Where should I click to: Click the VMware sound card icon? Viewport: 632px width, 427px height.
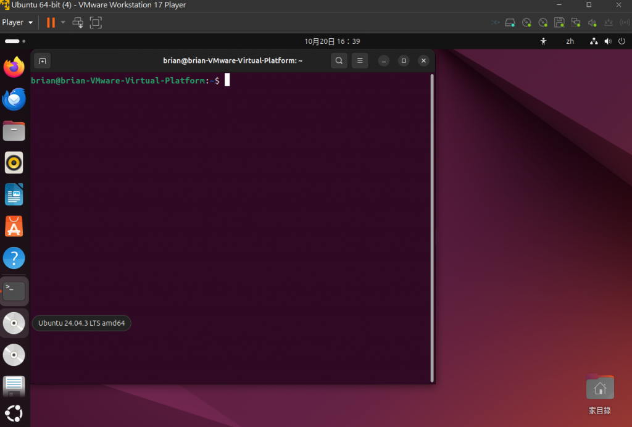[x=592, y=23]
